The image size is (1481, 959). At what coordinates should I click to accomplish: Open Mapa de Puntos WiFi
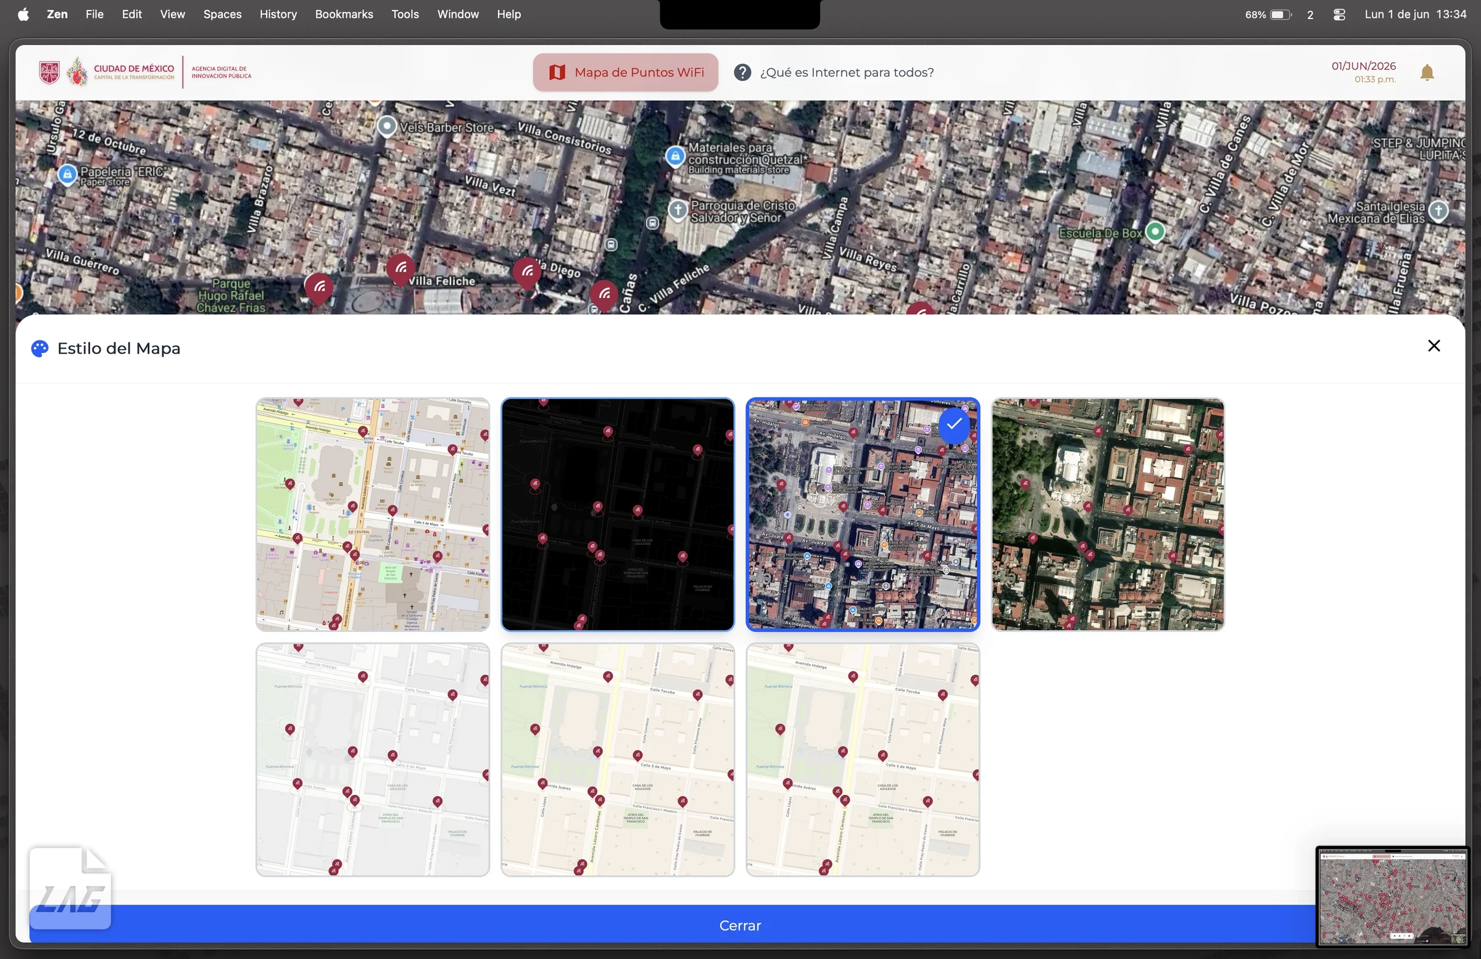(625, 72)
